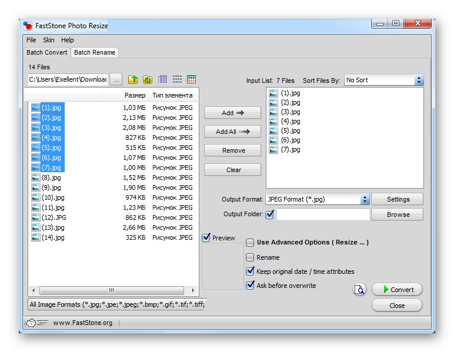
Task: Click the Output Folder text field
Action: pyautogui.click(x=323, y=214)
